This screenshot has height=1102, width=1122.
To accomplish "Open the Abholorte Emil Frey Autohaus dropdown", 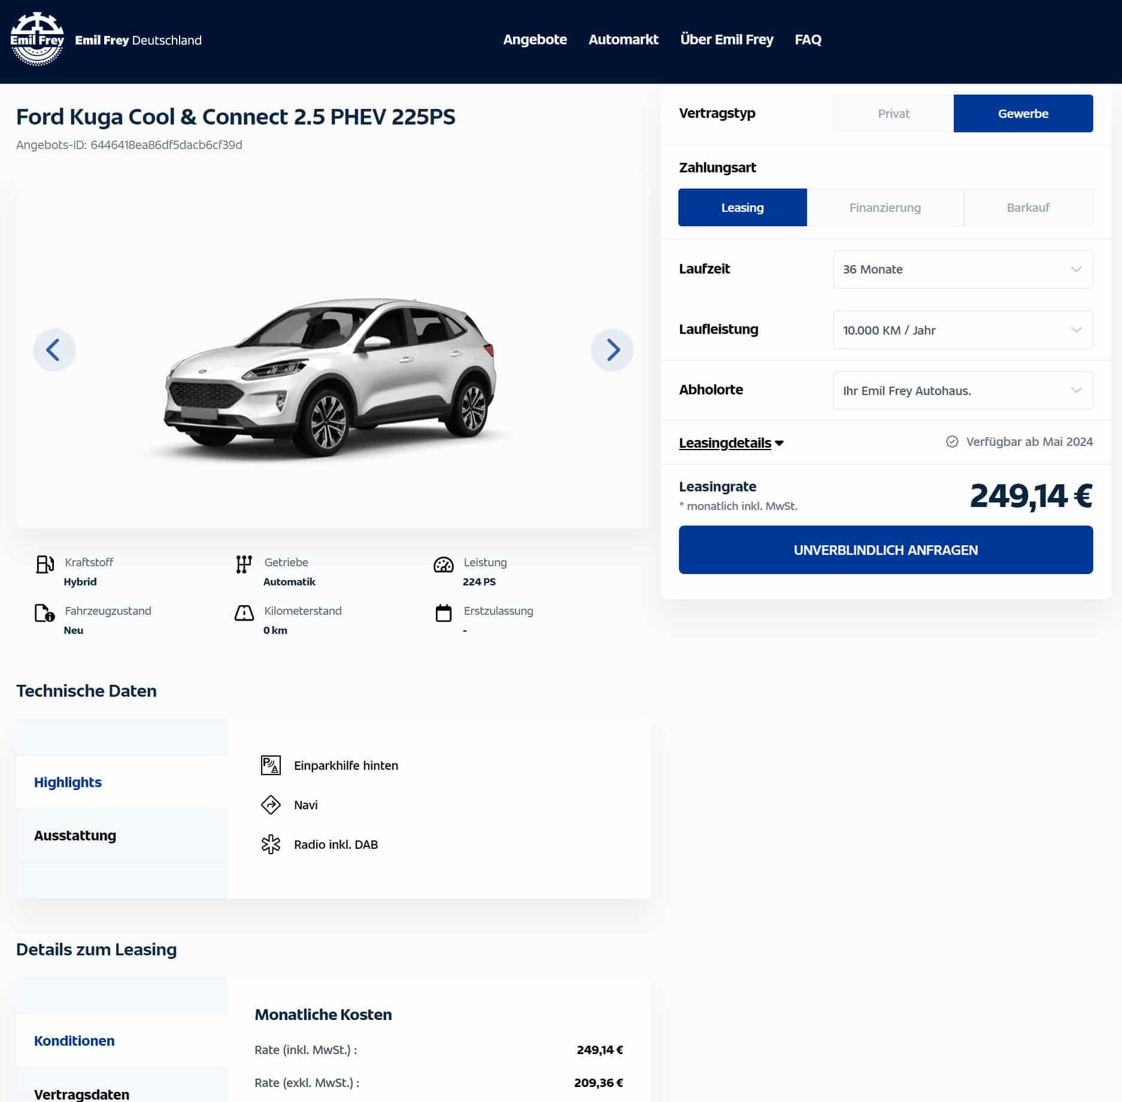I will click(x=963, y=390).
